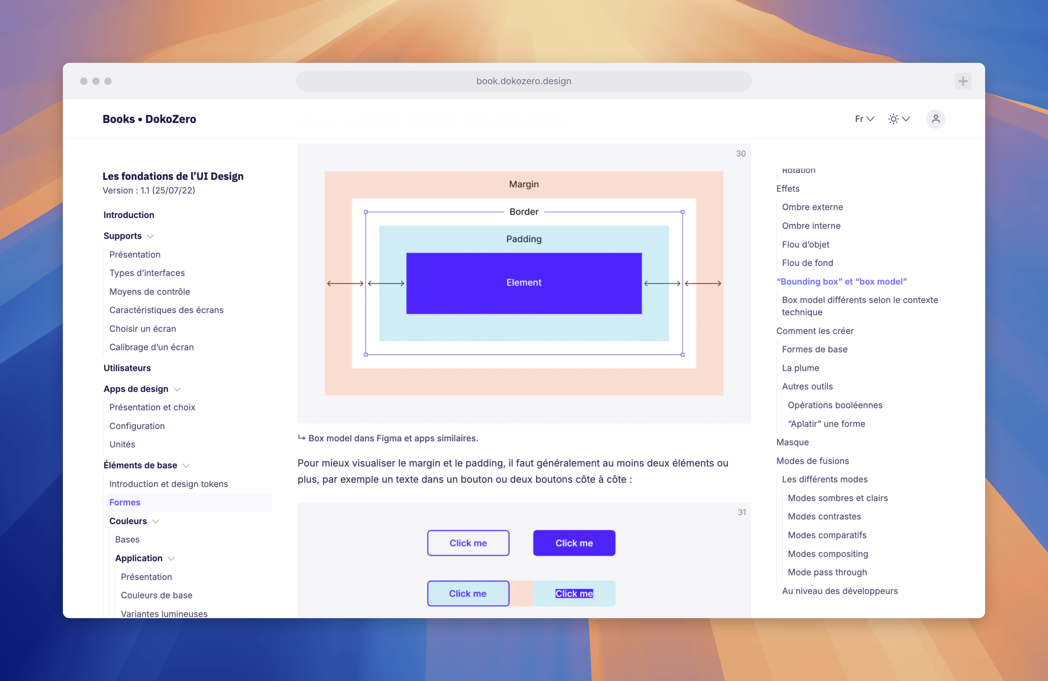1048x681 pixels.
Task: Click the browser address bar
Action: coord(523,81)
